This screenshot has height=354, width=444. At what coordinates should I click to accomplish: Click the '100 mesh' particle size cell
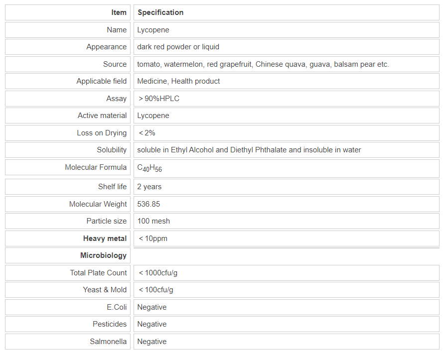(153, 221)
